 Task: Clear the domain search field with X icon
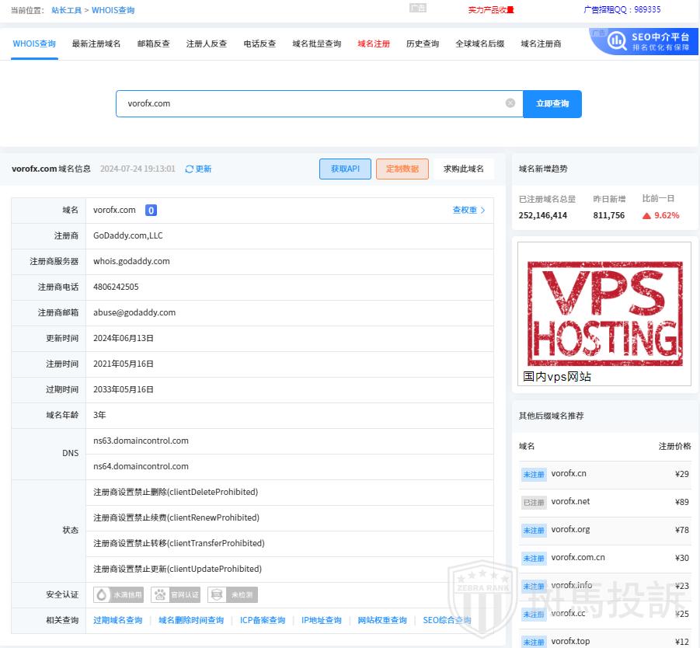(x=510, y=103)
